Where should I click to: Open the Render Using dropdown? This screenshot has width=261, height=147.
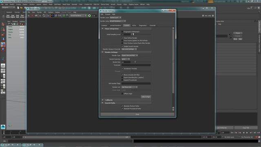point(118,21)
